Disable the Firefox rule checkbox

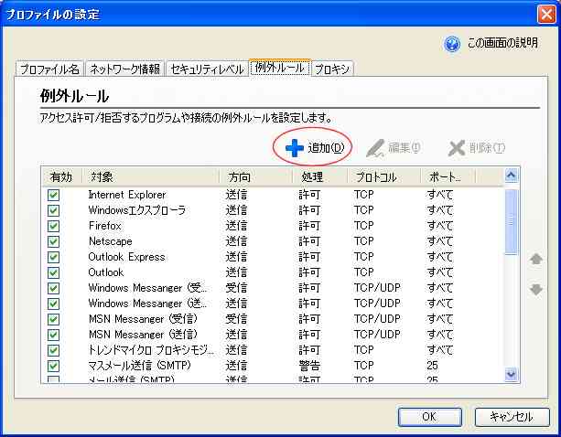tap(53, 226)
